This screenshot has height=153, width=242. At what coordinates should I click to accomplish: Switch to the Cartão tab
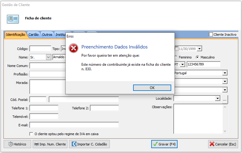point(34,35)
